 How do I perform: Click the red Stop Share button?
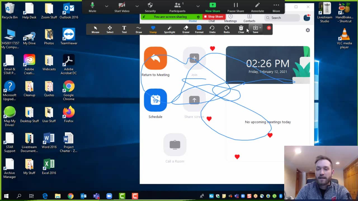[x=214, y=17]
